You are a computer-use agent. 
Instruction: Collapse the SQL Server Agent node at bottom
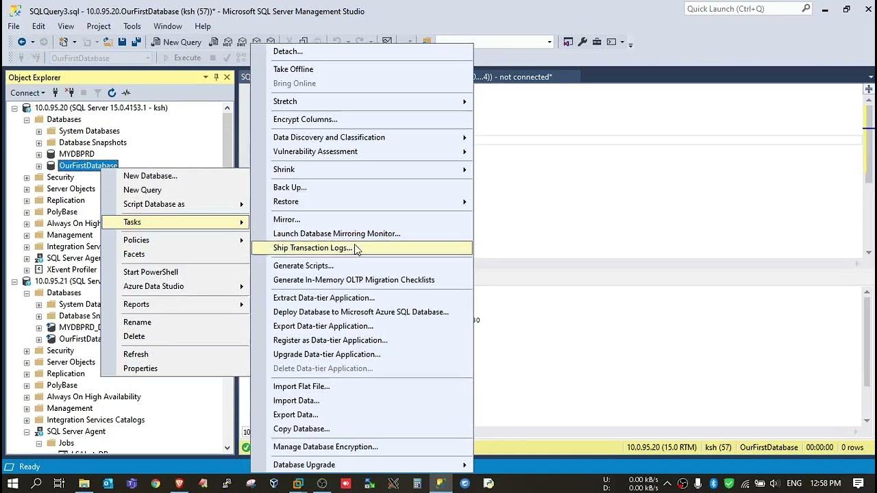tap(27, 432)
